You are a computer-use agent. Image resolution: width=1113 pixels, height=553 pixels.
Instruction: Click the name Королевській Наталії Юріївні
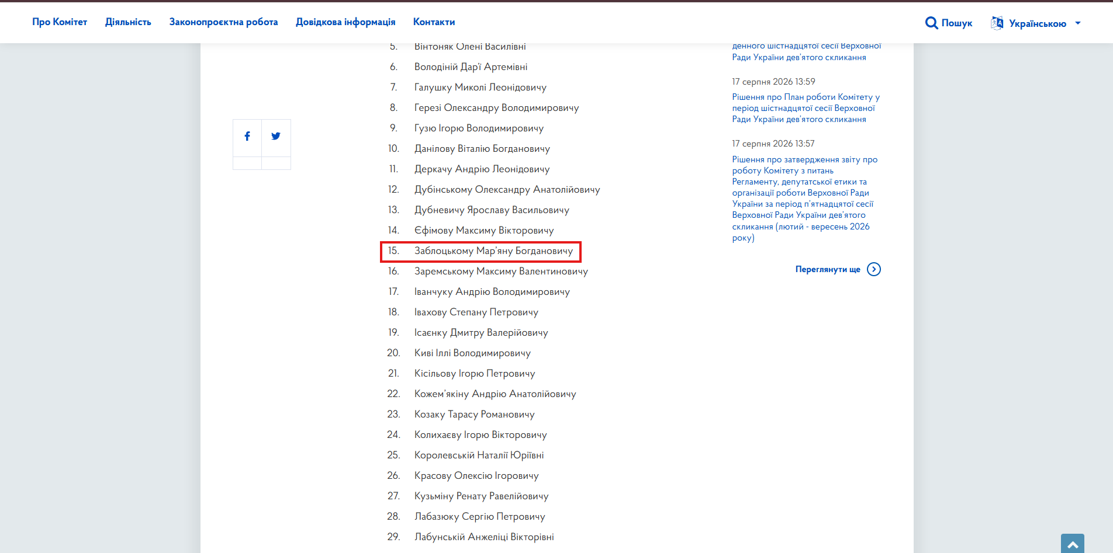point(479,455)
